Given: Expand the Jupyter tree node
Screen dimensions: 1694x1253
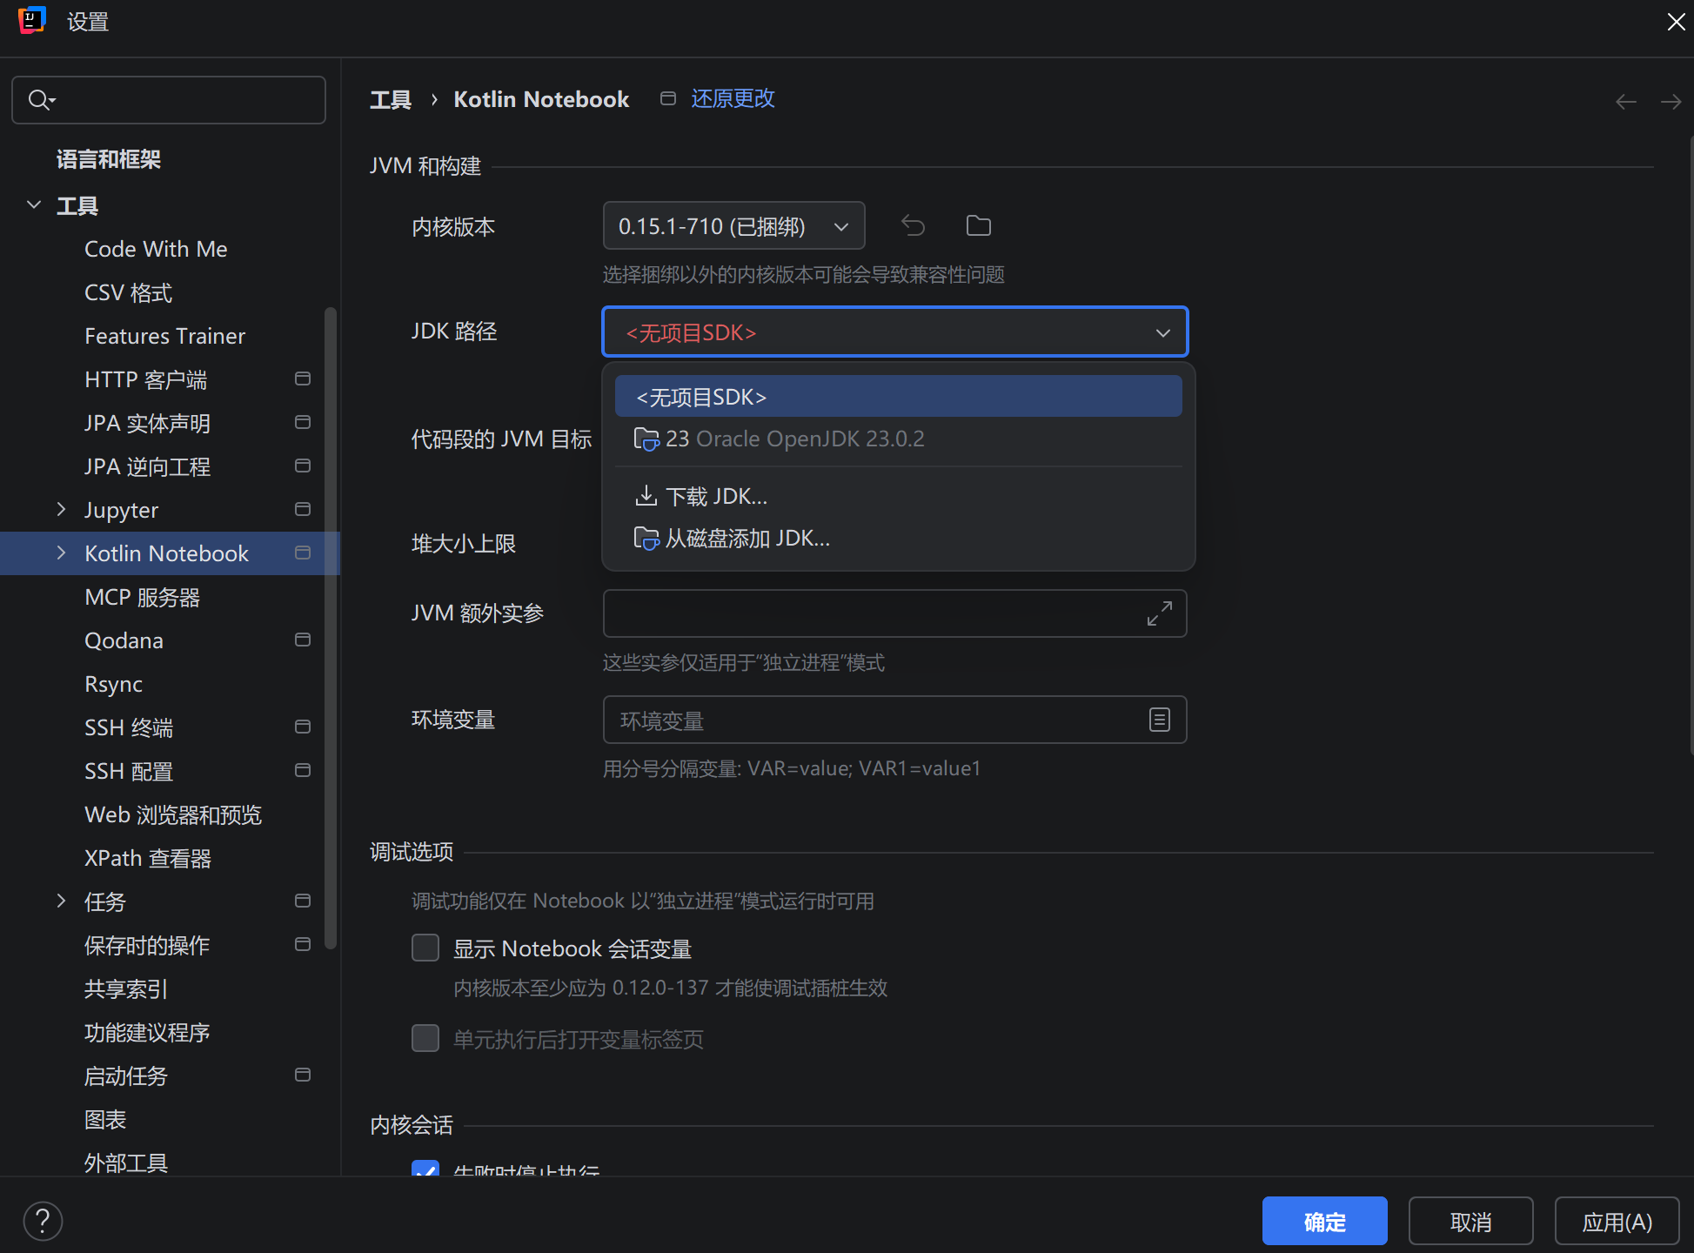Looking at the screenshot, I should (61, 510).
